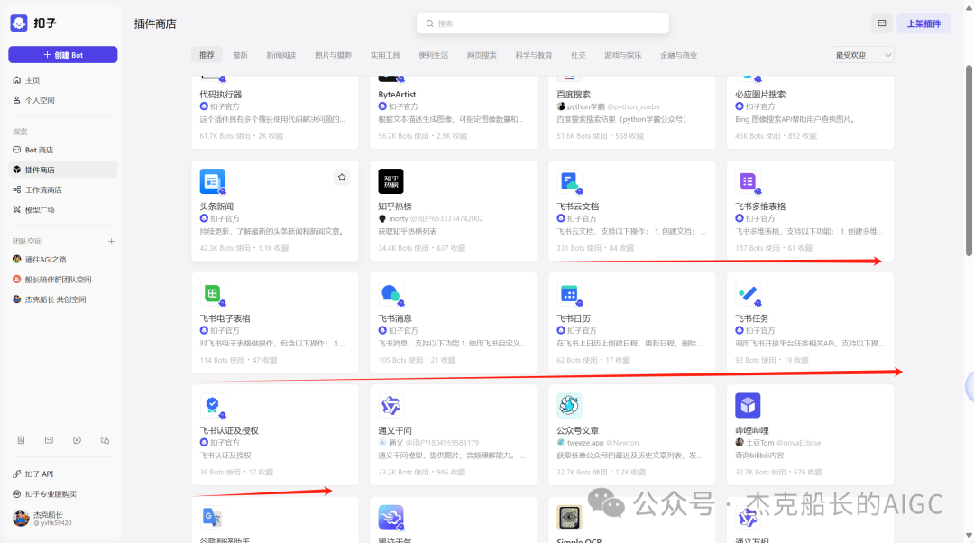The height and width of the screenshot is (543, 974).
Task: Open 工作流商店 in sidebar
Action: click(63, 189)
